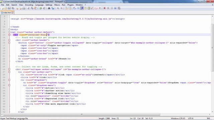Collapse the container-fluid div fold, line 13
Screen dimensions: 214x120
point(9,35)
